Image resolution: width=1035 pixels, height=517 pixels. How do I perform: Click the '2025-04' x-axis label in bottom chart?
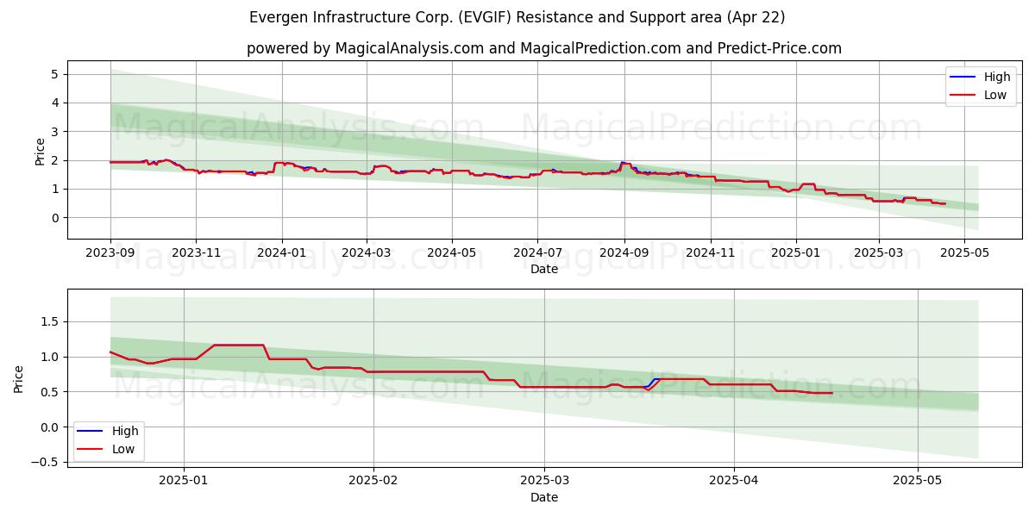tap(734, 482)
